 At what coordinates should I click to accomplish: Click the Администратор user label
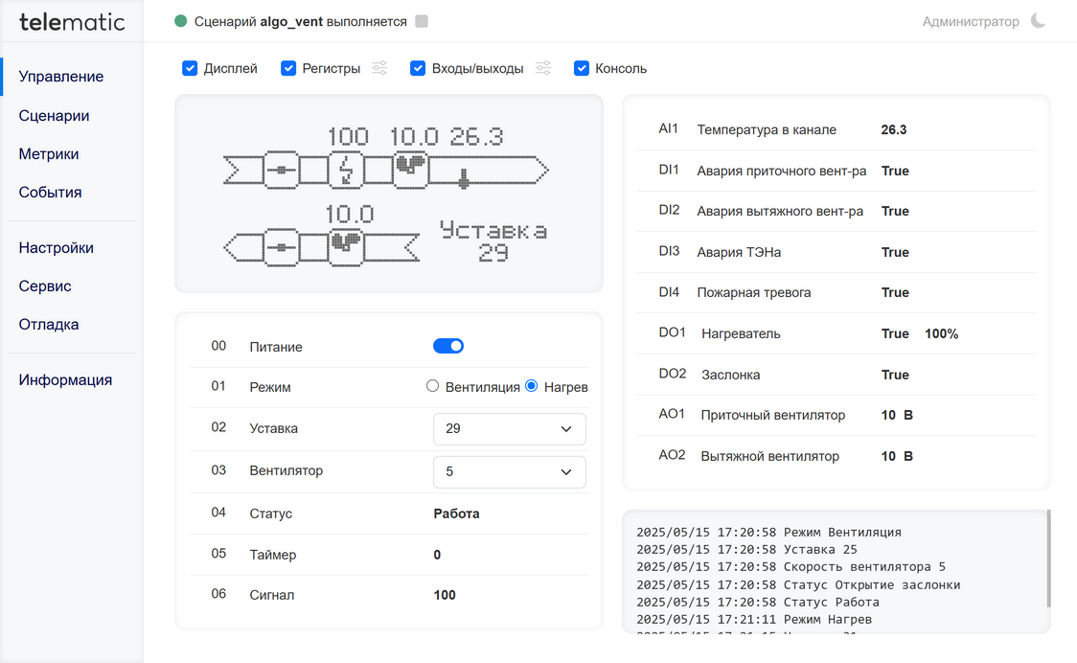(x=971, y=21)
